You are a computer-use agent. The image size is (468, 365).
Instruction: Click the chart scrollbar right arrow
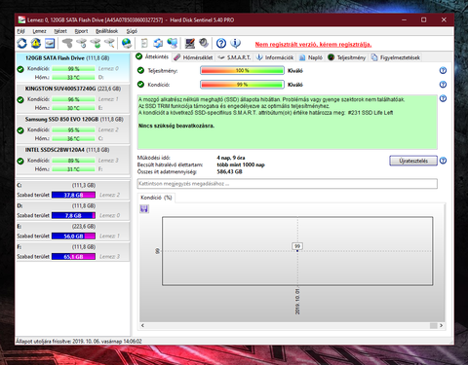(x=441, y=325)
